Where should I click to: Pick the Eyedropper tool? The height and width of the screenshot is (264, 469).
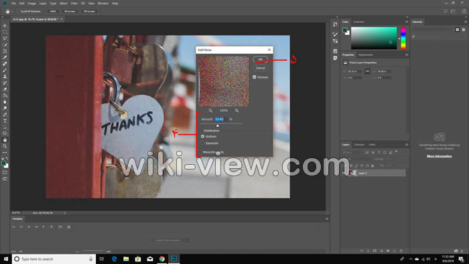5,57
